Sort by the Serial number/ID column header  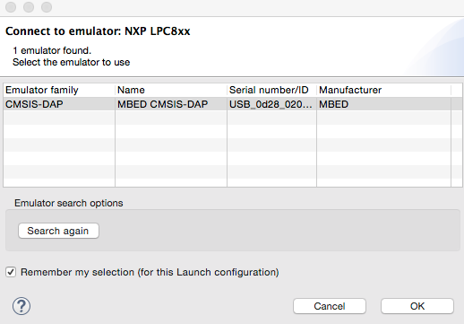(271, 90)
